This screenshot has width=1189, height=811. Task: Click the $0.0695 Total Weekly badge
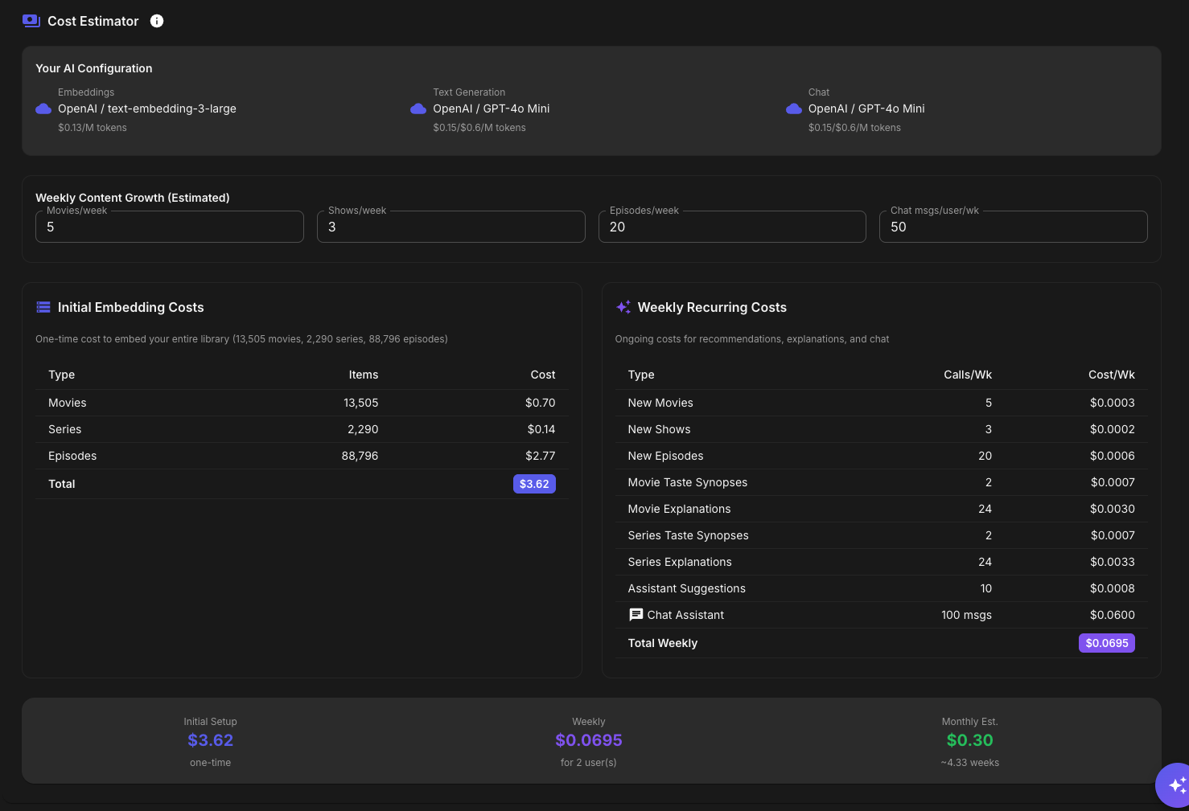click(x=1106, y=643)
